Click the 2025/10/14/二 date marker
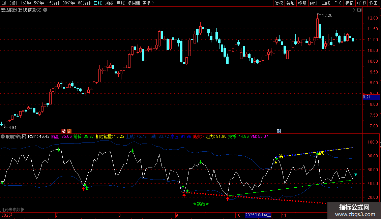 point(258,215)
